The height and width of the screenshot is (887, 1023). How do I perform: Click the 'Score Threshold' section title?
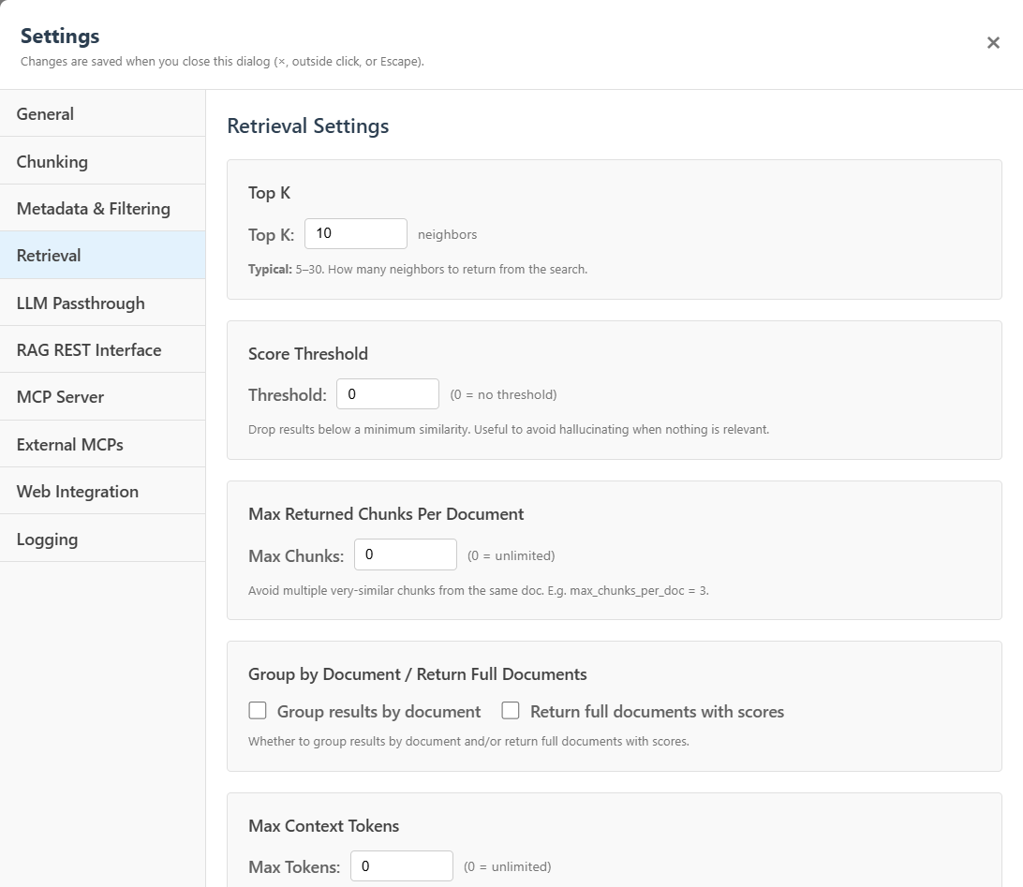coord(308,353)
